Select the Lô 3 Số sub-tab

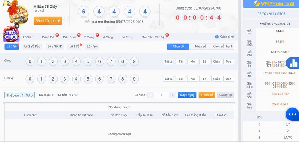click(x=74, y=46)
